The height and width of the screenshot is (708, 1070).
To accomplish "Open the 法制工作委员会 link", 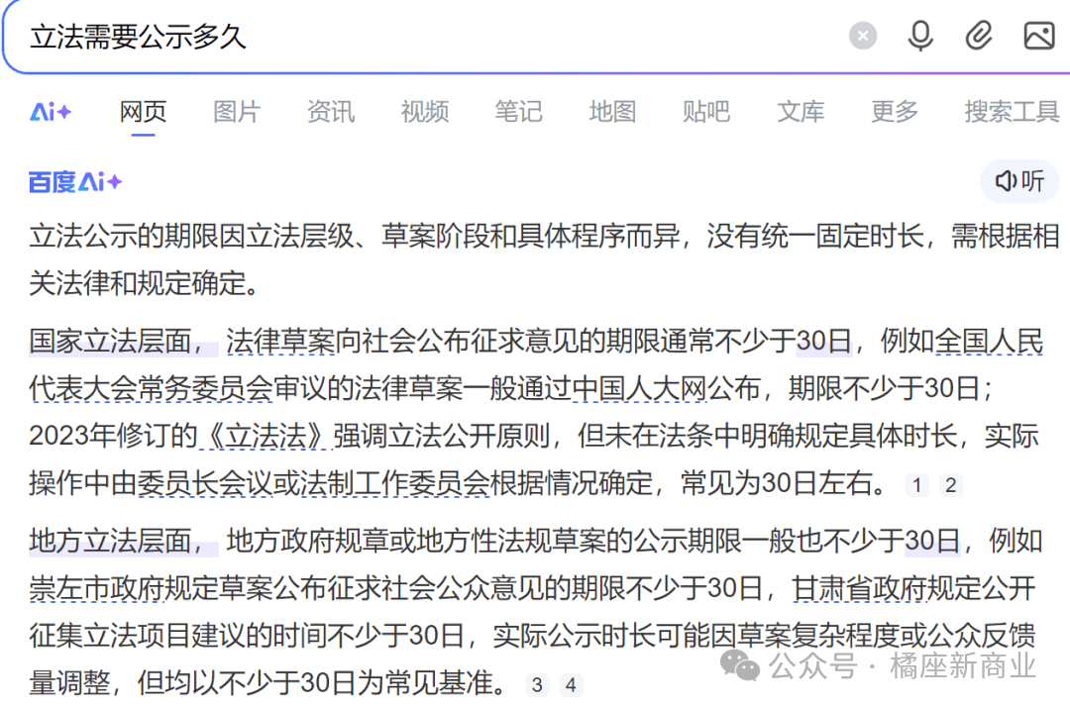I will 394,483.
